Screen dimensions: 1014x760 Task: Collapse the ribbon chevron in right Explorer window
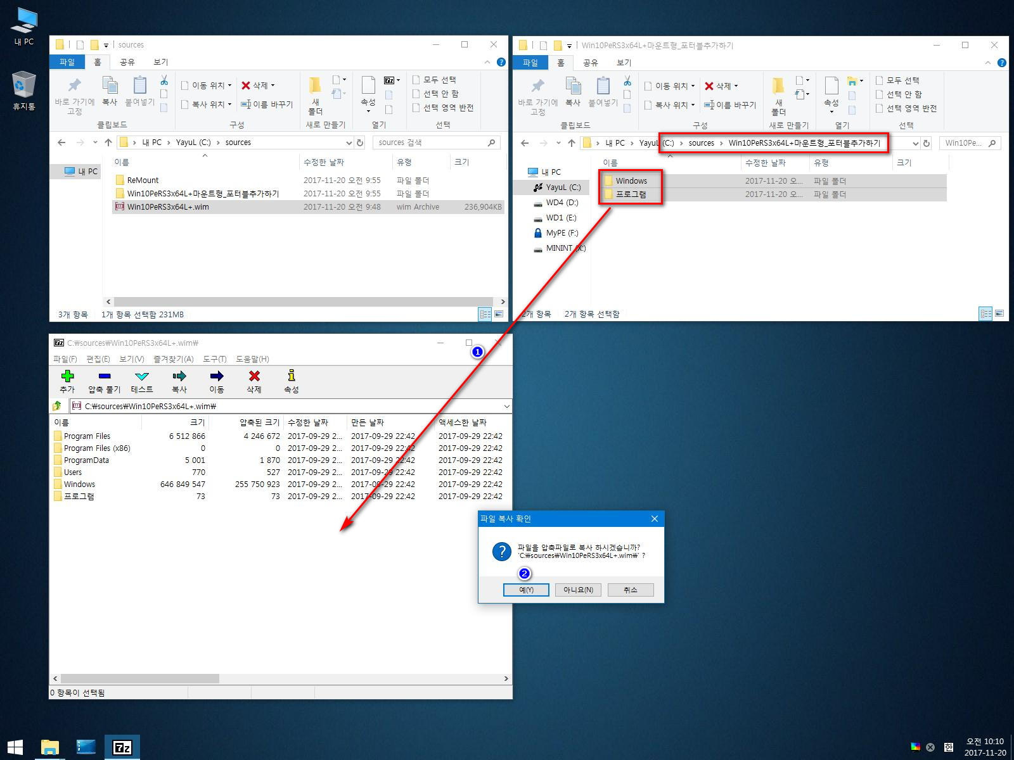[988, 63]
